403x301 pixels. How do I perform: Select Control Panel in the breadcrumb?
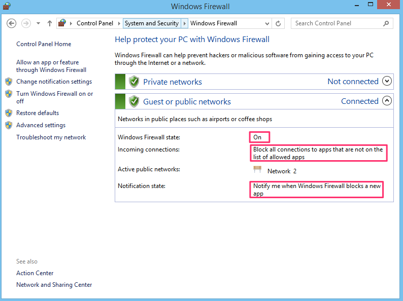coord(95,23)
